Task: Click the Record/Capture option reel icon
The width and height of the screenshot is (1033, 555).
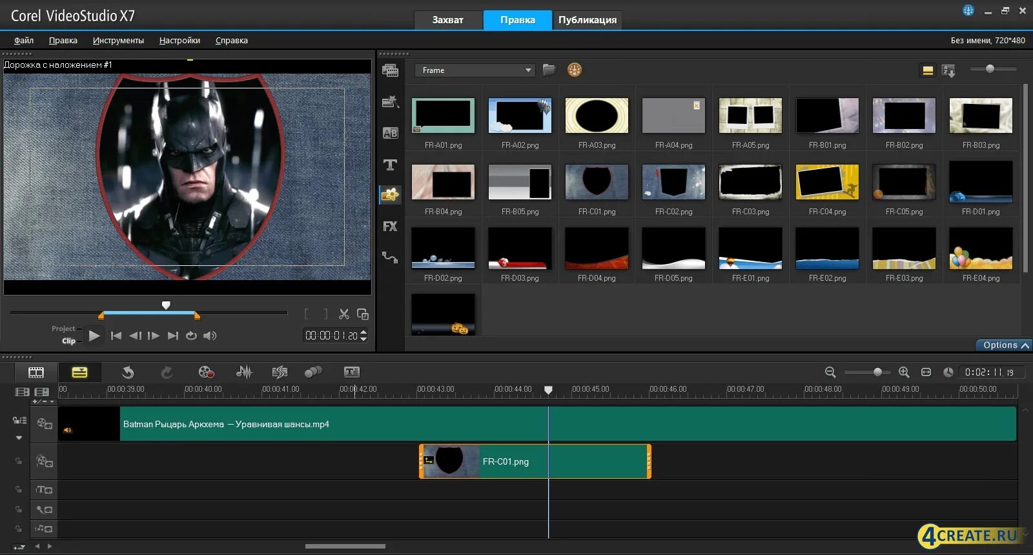Action: 206,372
